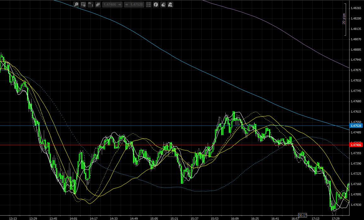Click the tag-shaped toolbar icon
Screen dimensions: 364x220
point(163,4)
